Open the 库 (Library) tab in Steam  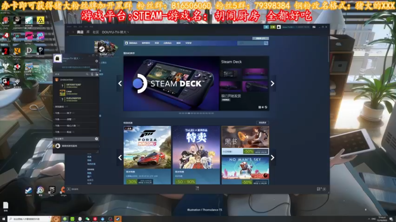[88, 32]
